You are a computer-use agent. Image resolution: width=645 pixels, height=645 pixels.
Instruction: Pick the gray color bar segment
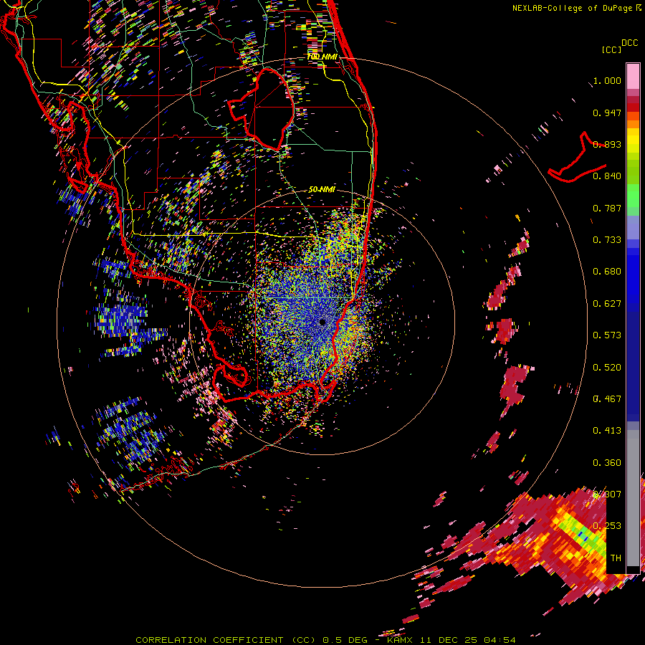(x=633, y=498)
